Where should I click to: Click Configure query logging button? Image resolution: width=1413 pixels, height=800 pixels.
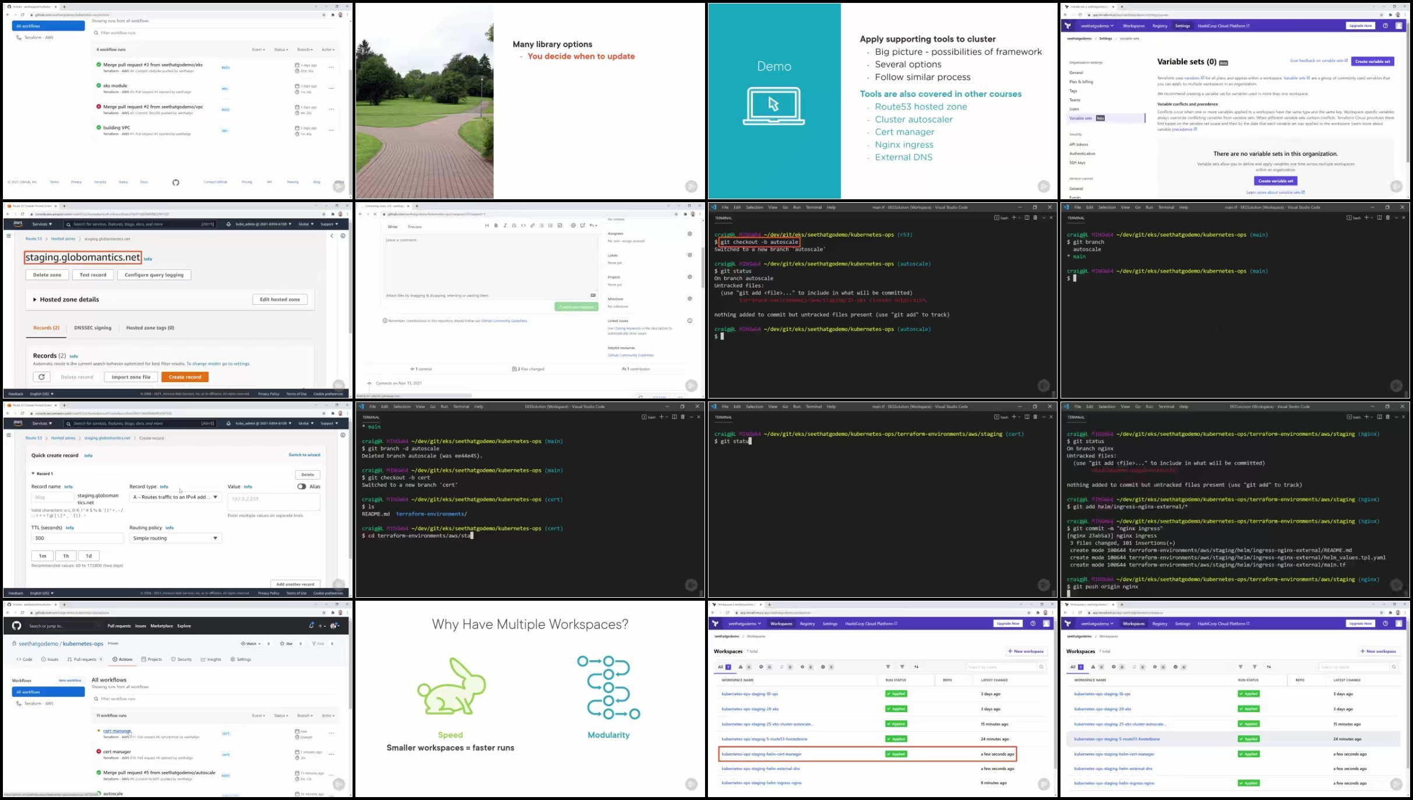[x=154, y=275]
